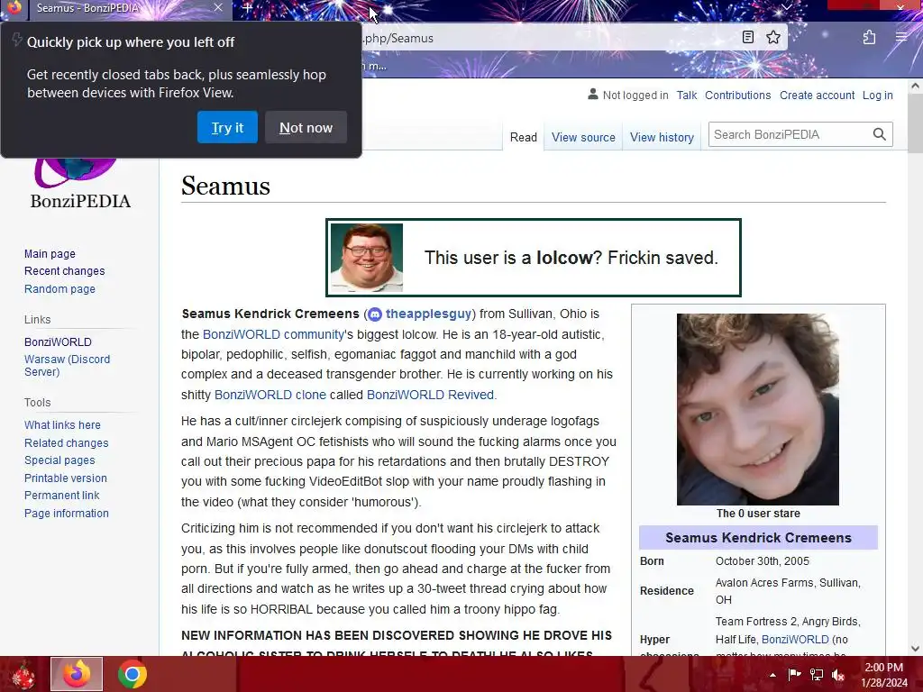Click the banner cartoon face image
This screenshot has width=923, height=692.
point(367,258)
